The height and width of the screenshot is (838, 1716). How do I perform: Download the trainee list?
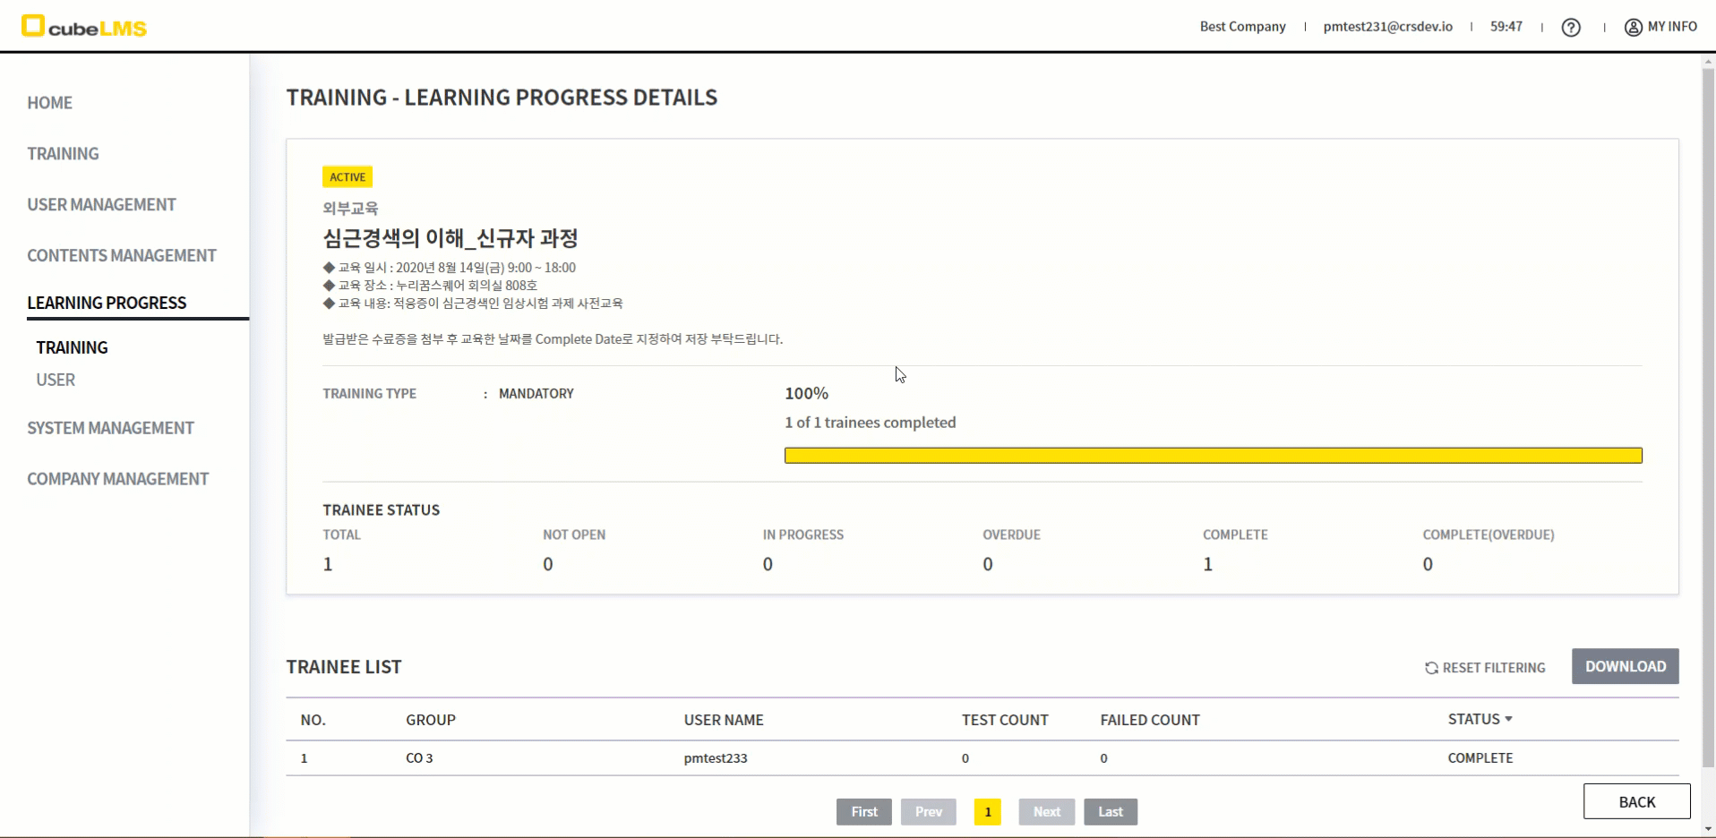coord(1625,666)
